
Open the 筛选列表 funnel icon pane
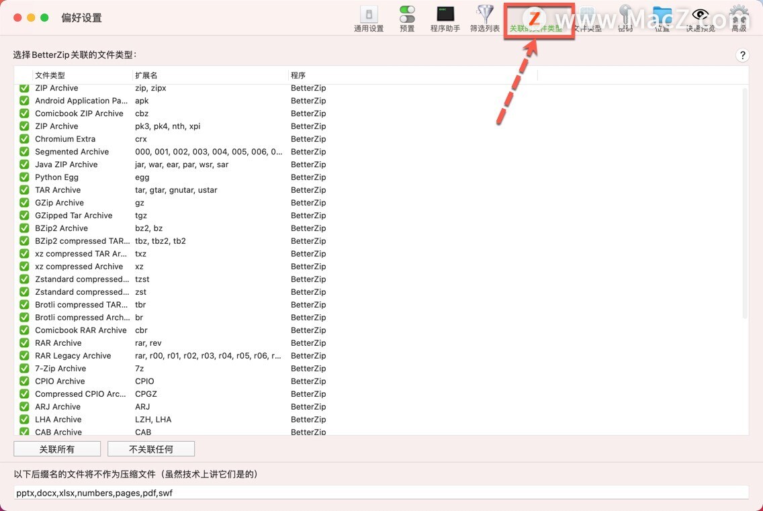point(485,19)
